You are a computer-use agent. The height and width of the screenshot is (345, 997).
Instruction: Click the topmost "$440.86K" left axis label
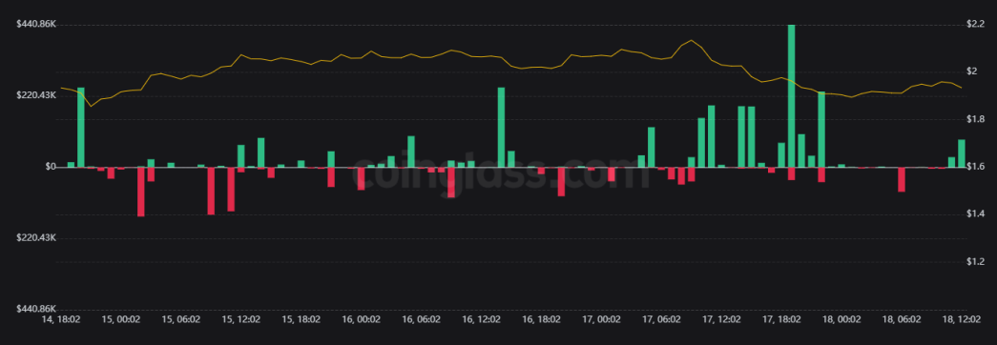point(36,24)
